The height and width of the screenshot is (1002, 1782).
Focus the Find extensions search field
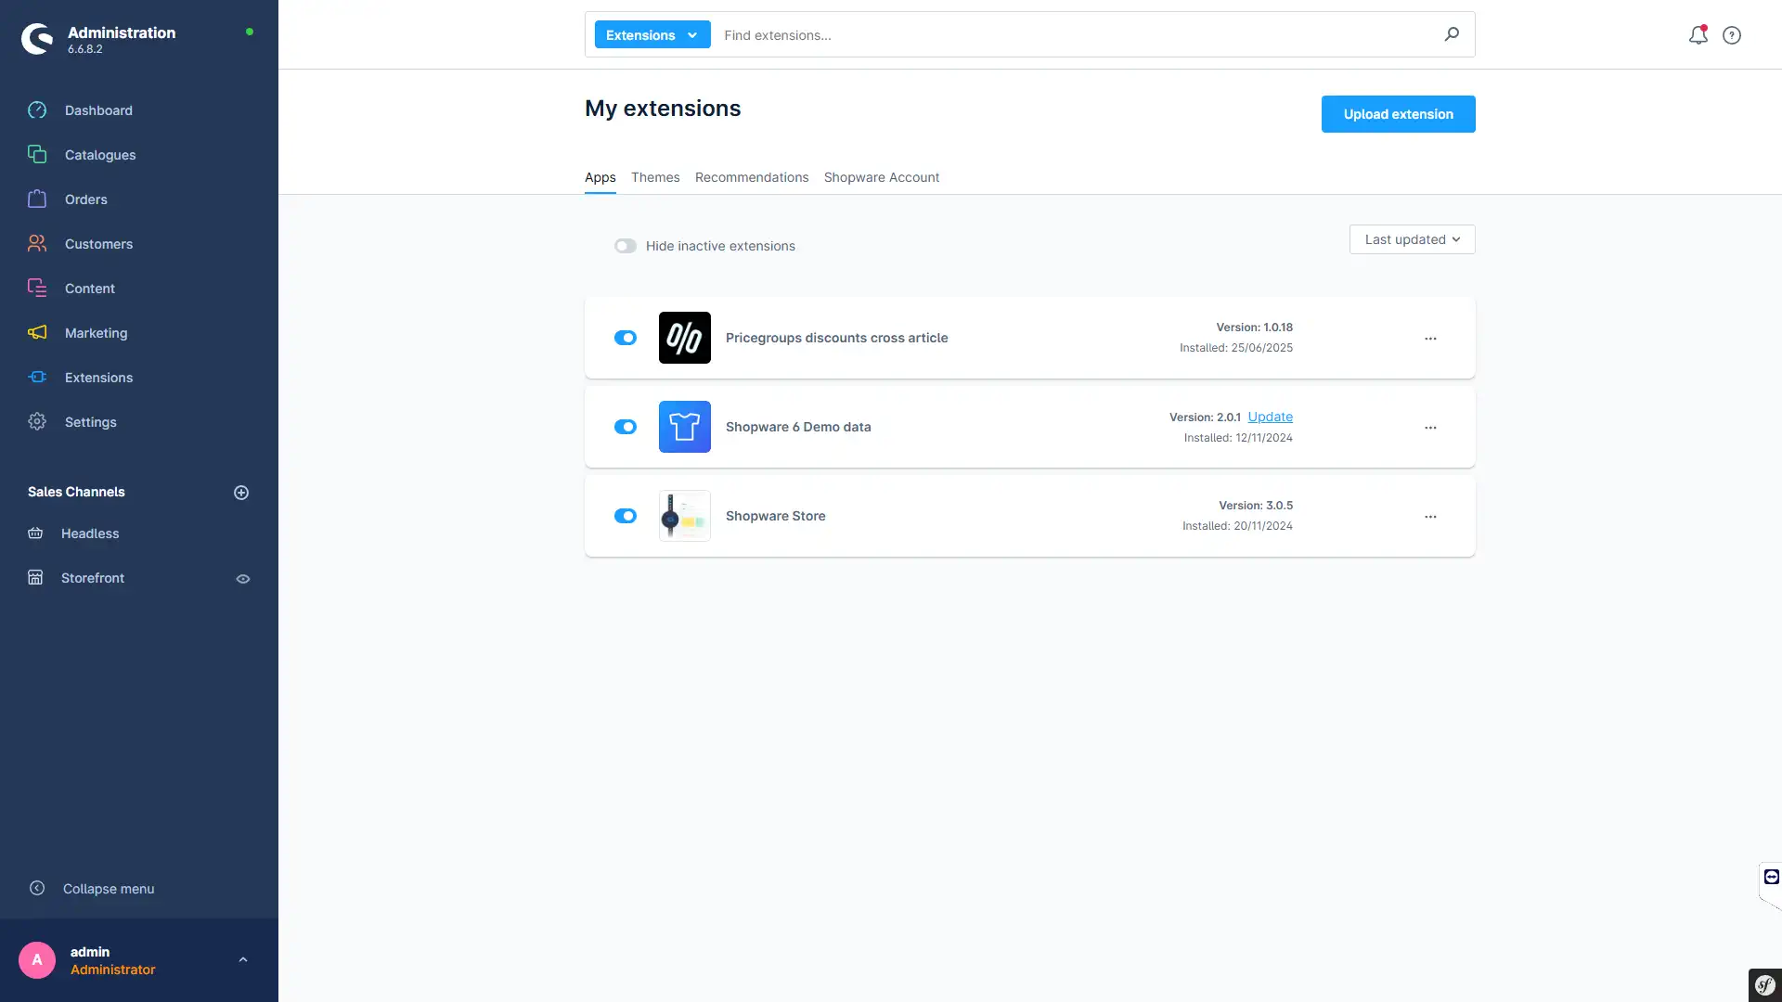point(1077,35)
